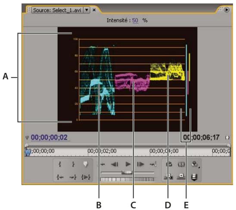Click the magenta Cb waveform
The width and height of the screenshot is (236, 210).
[x=132, y=82]
